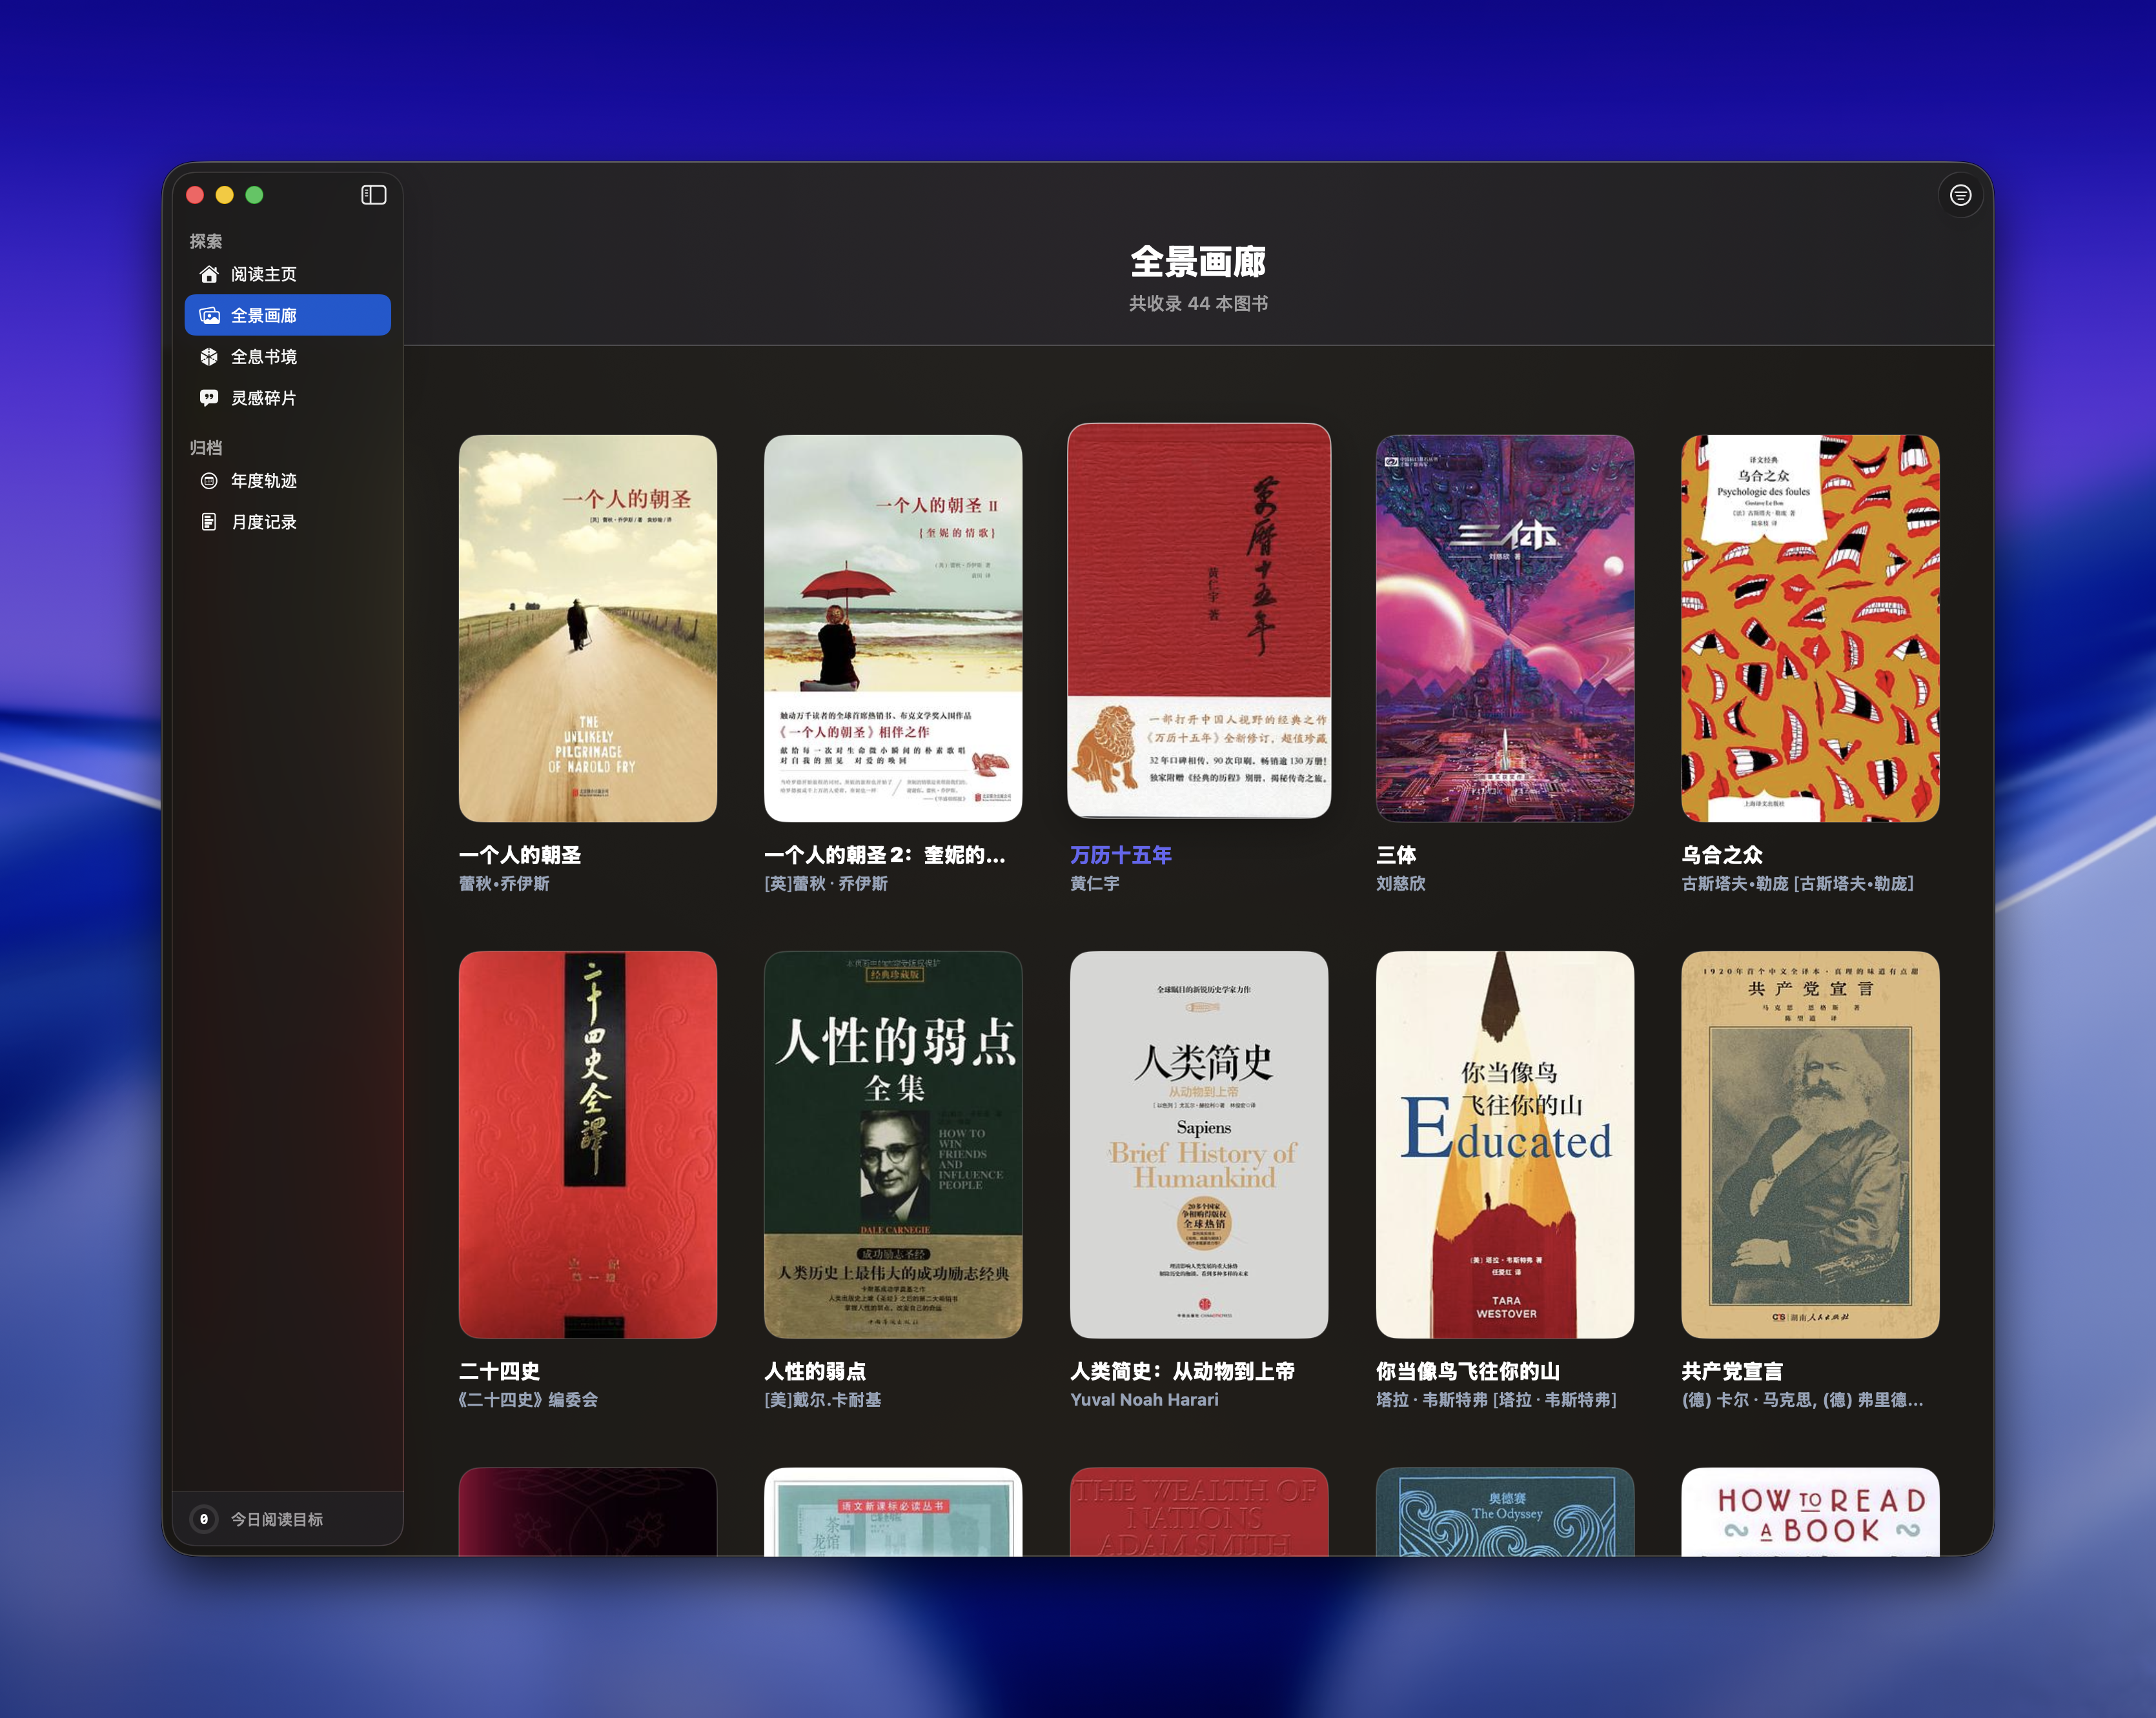Open the 二十四史全译 red cover

[588, 1144]
